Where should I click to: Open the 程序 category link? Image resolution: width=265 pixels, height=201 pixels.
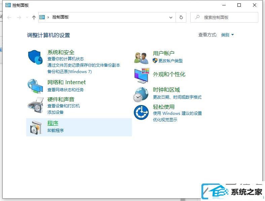click(53, 123)
